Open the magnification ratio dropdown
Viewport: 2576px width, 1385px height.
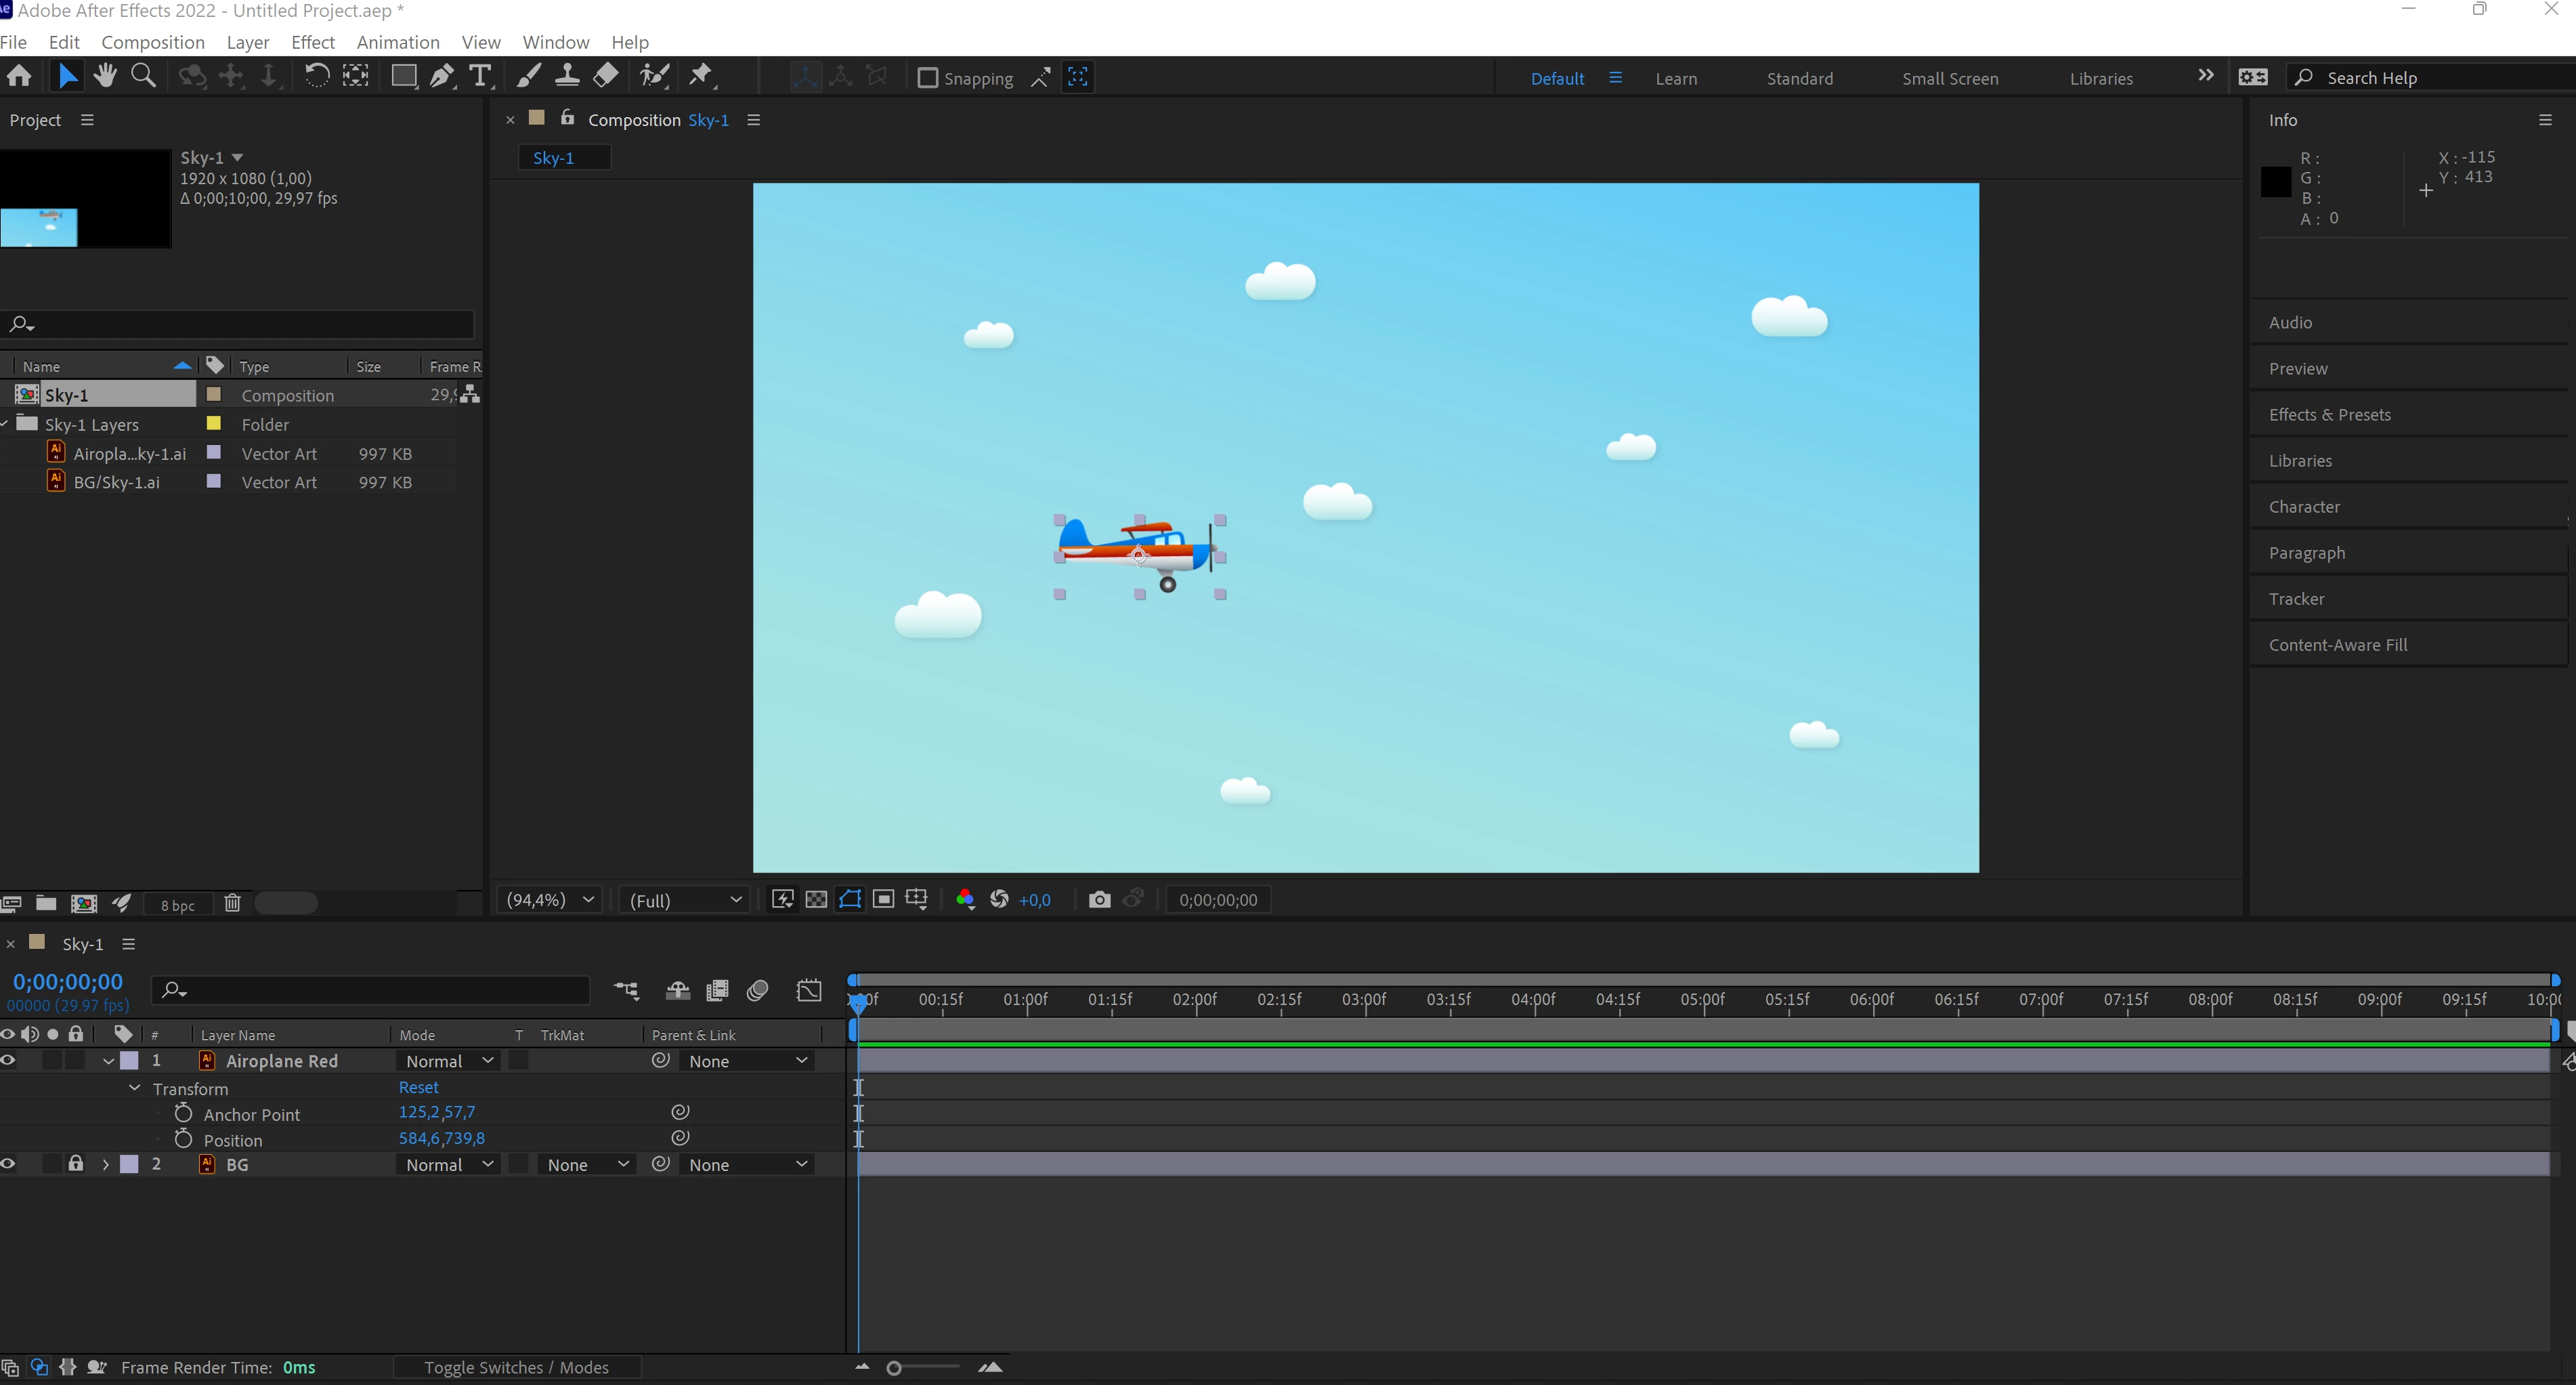pyautogui.click(x=550, y=900)
